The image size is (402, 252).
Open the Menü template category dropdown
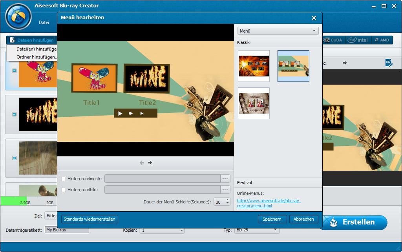coord(278,30)
